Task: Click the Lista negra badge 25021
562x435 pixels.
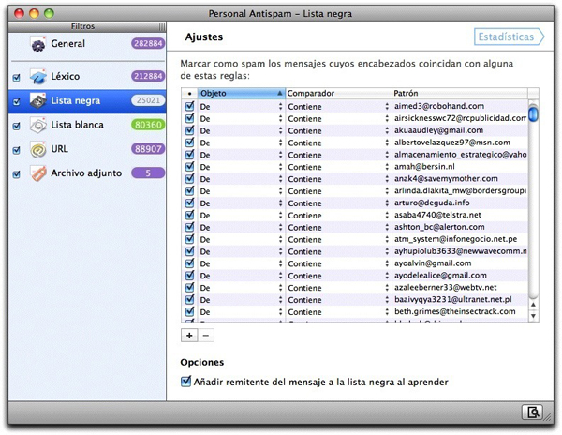Action: (148, 100)
